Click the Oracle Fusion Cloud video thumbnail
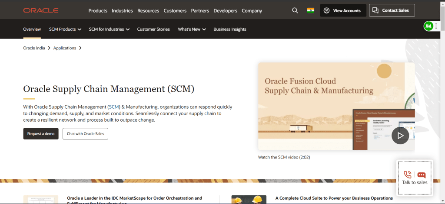 [x=336, y=106]
